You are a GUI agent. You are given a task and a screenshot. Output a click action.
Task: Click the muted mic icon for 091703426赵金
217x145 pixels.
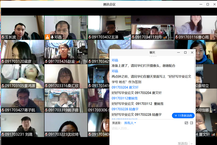pyautogui.click(x=46, y=62)
